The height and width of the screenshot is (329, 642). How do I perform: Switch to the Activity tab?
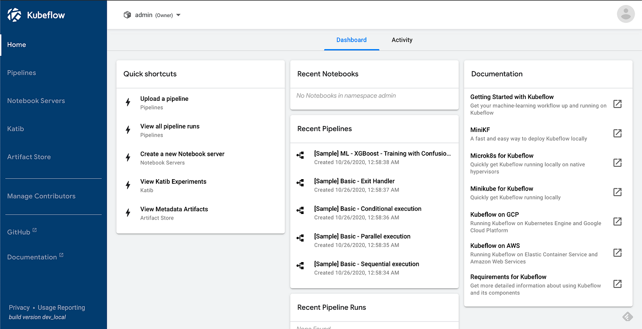click(x=402, y=40)
